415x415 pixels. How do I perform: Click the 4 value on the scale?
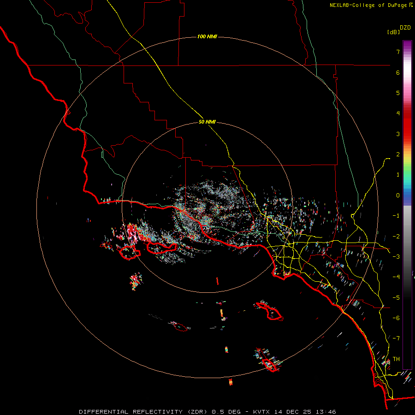398,113
